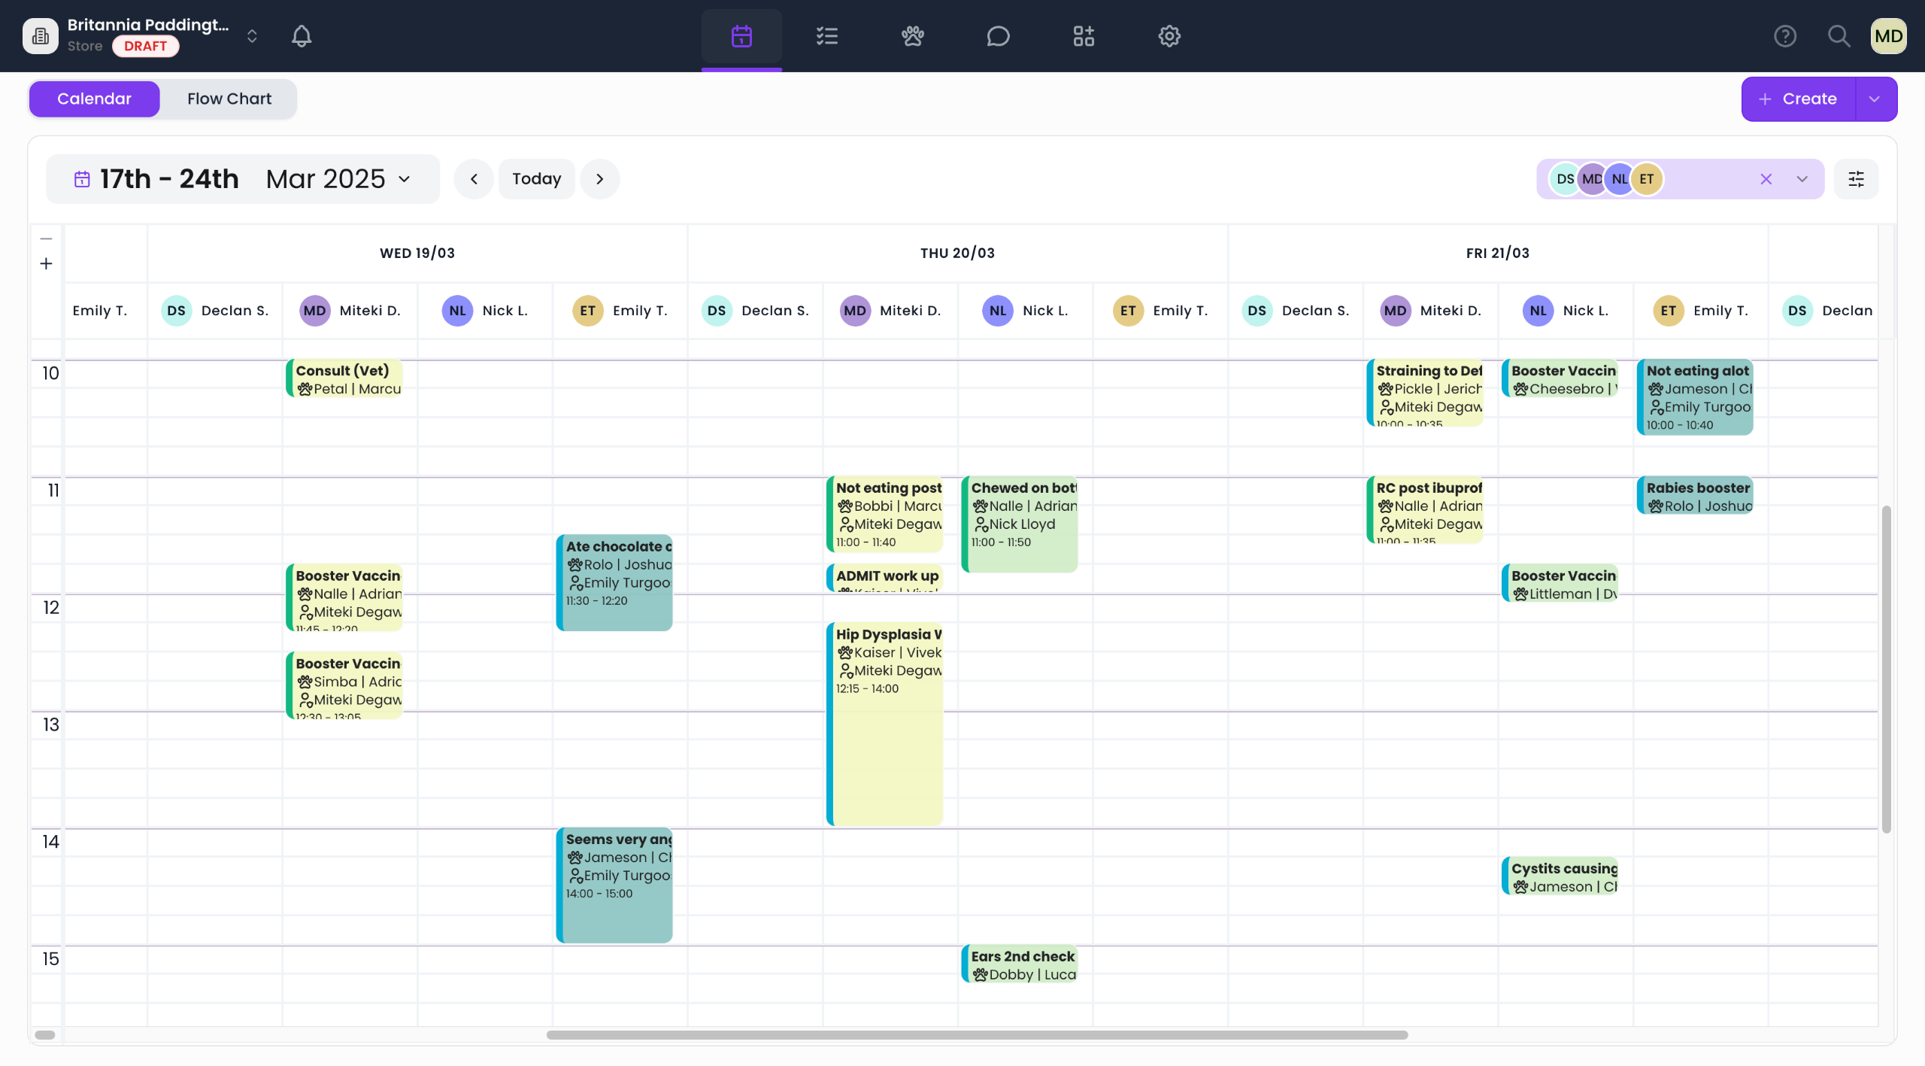The image size is (1925, 1066).
Task: Expand the staff filter dropdown
Action: 1802,179
